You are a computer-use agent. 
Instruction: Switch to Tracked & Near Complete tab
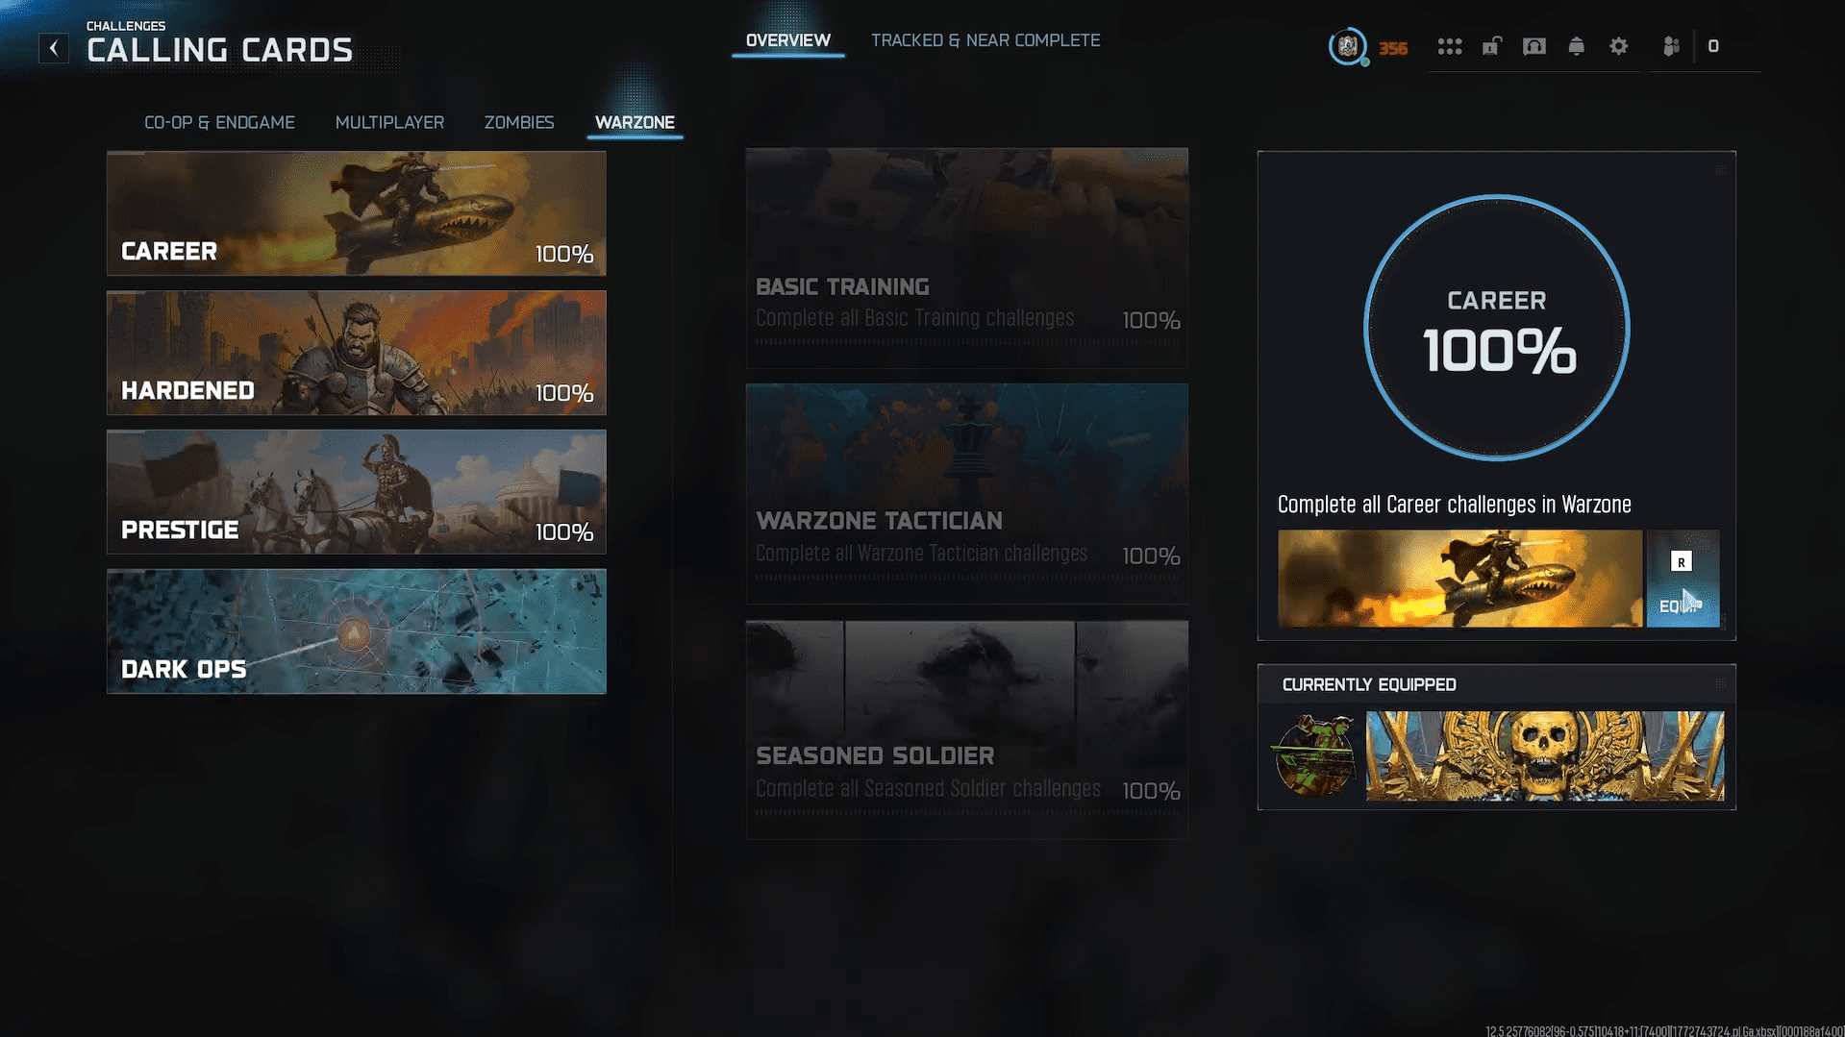pos(985,40)
